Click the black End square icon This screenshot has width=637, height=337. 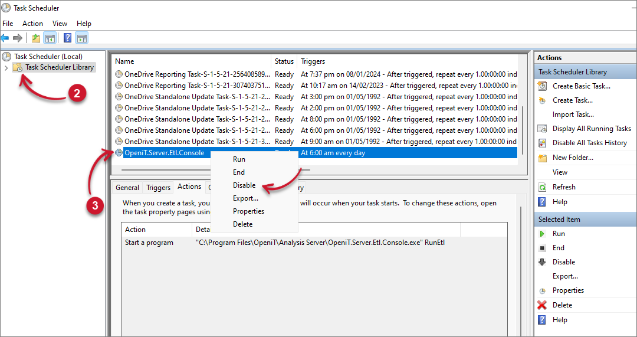[542, 248]
